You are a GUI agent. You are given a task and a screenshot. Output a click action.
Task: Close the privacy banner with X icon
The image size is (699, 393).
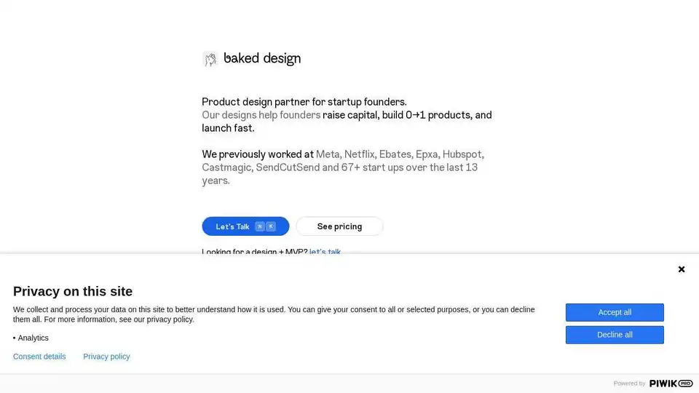[x=682, y=269]
